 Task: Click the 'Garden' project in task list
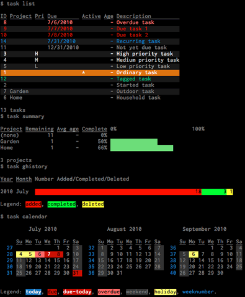coord(19,92)
